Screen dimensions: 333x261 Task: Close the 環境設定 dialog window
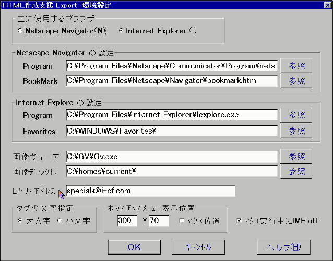(327, 5)
